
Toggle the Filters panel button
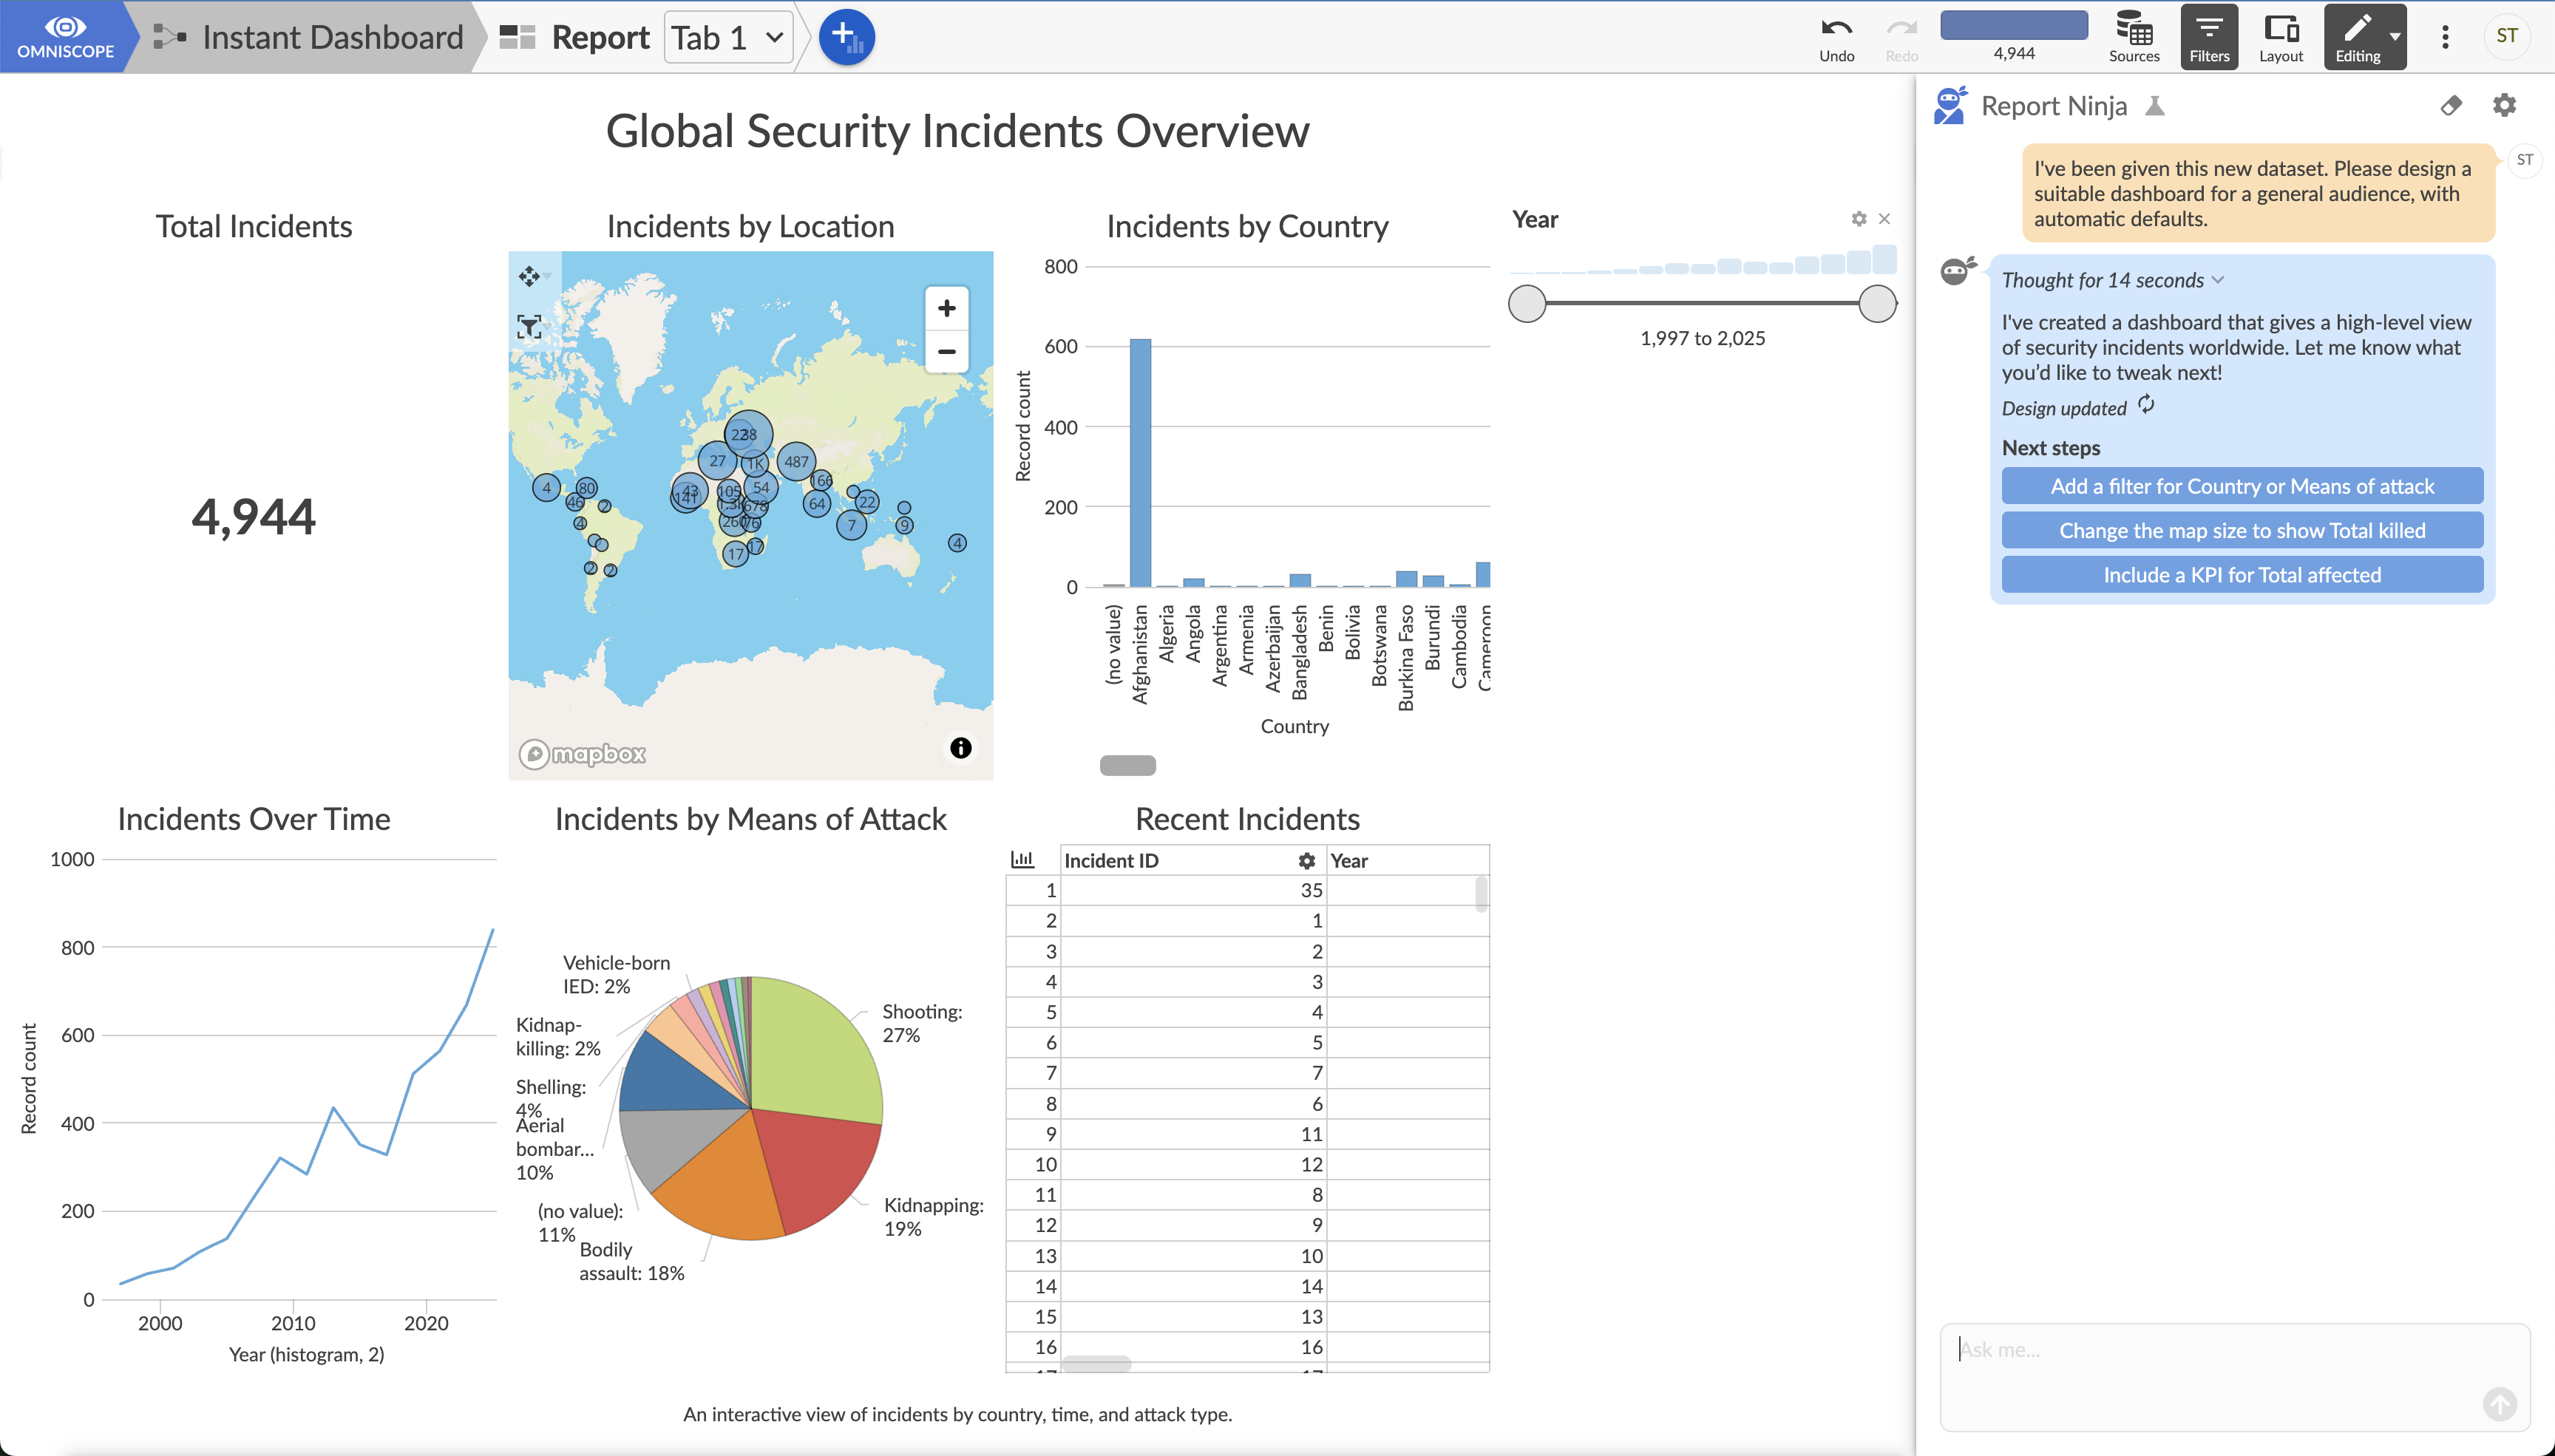click(2208, 36)
